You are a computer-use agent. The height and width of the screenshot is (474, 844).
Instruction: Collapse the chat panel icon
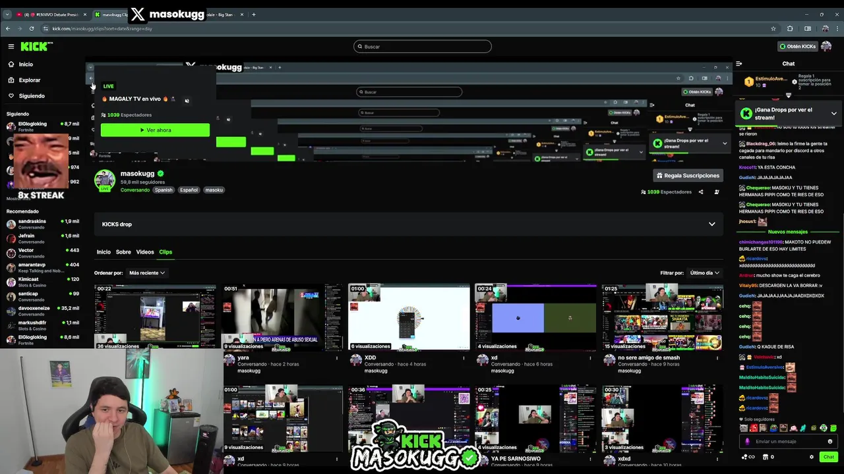tap(739, 64)
